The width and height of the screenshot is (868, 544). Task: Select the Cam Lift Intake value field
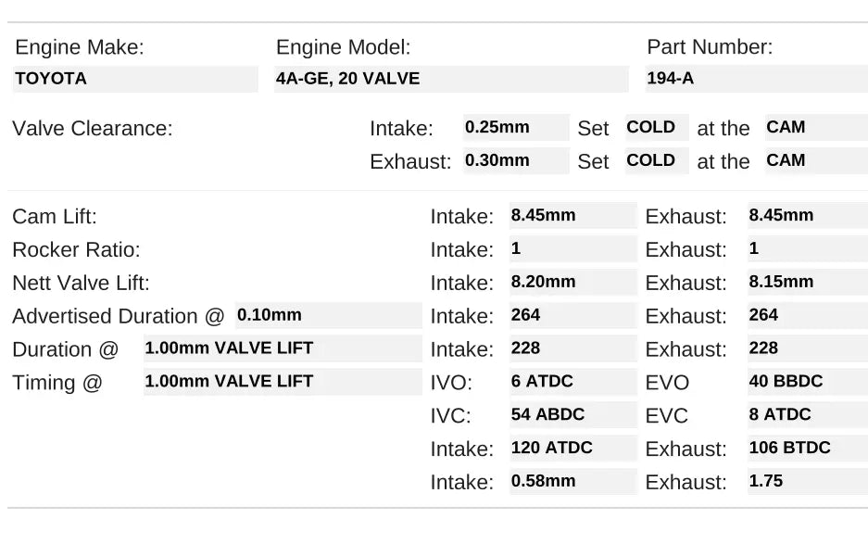click(572, 216)
